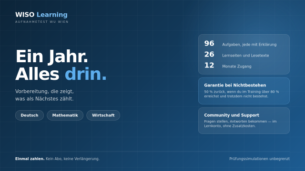Select the Deutsch pill button
The height and width of the screenshot is (171, 305).
(30, 115)
